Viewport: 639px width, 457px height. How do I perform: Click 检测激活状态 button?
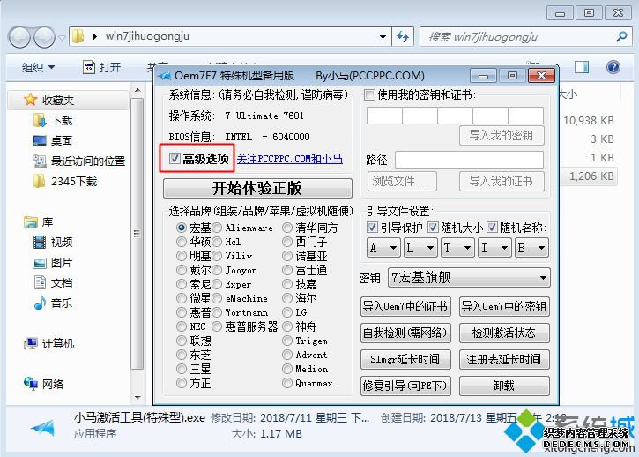pos(504,333)
